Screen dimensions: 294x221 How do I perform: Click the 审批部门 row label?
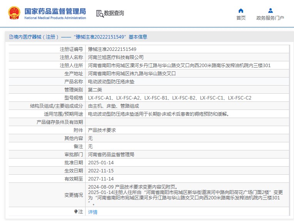point(74,154)
